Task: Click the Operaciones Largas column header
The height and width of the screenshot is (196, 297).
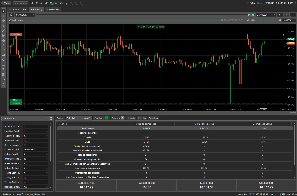Action: point(204,124)
